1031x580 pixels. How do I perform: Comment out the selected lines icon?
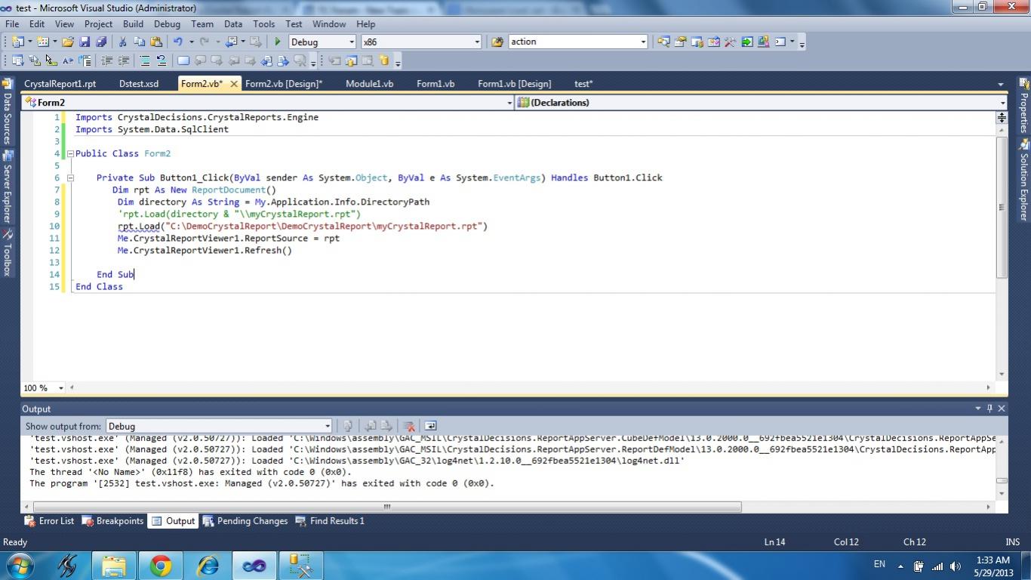point(145,60)
